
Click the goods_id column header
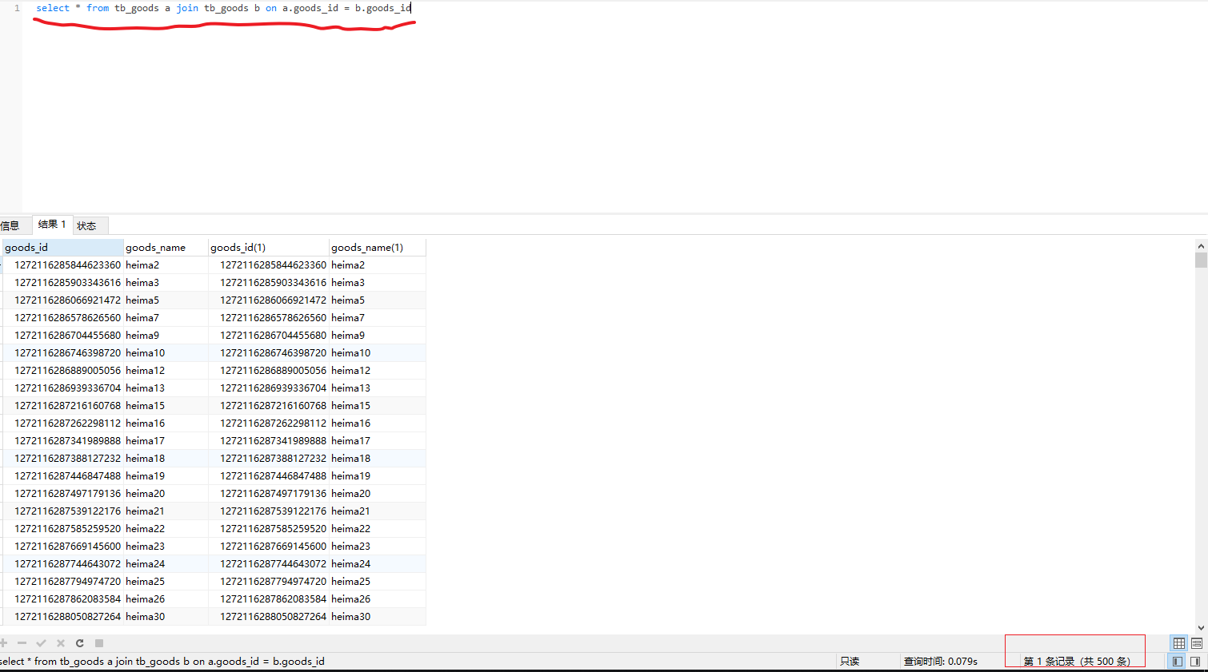click(62, 248)
